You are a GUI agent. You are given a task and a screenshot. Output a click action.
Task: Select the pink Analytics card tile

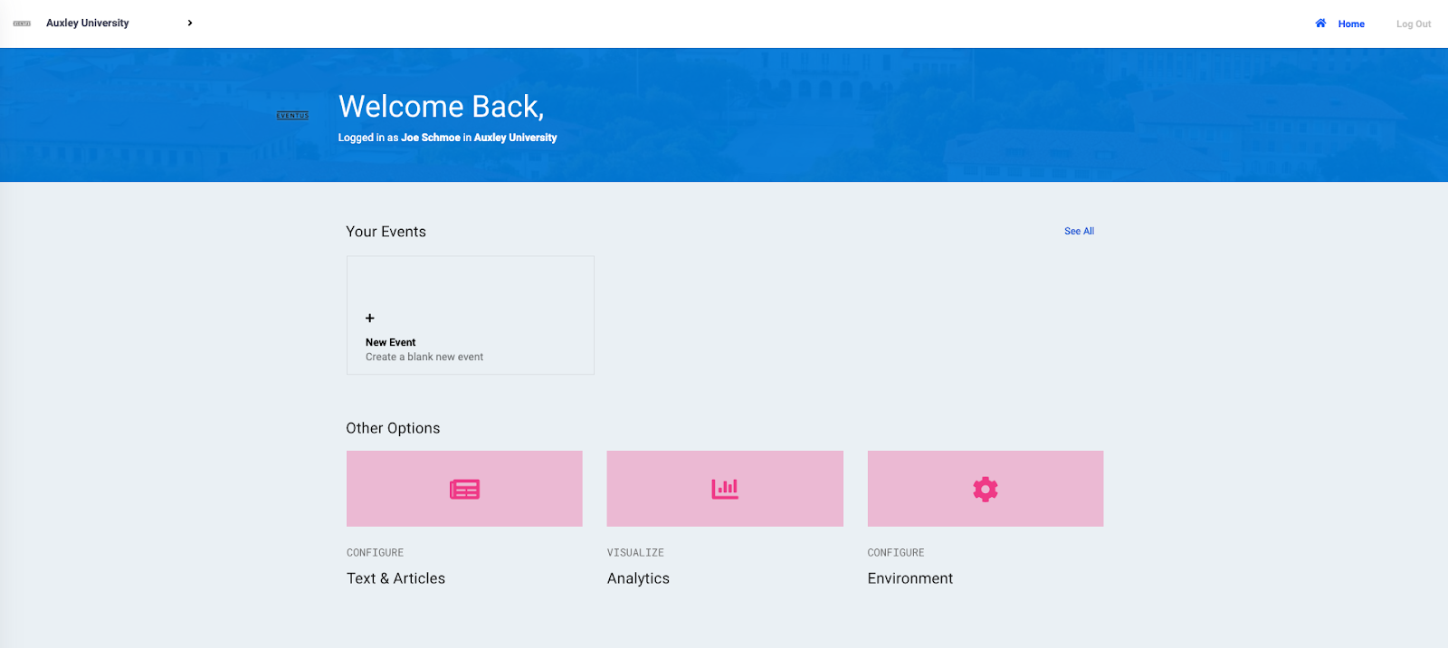[x=725, y=489]
